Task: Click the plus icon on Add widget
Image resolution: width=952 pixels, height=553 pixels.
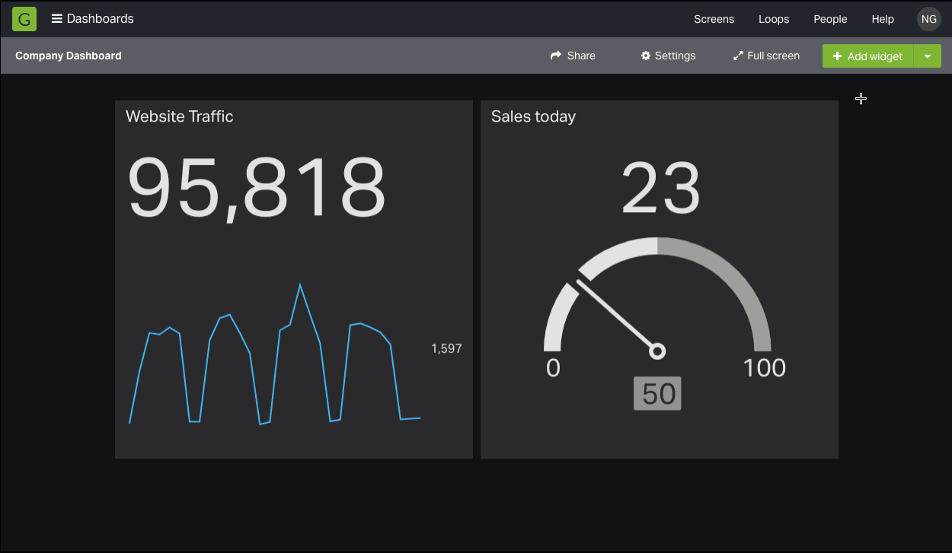Action: [x=838, y=56]
